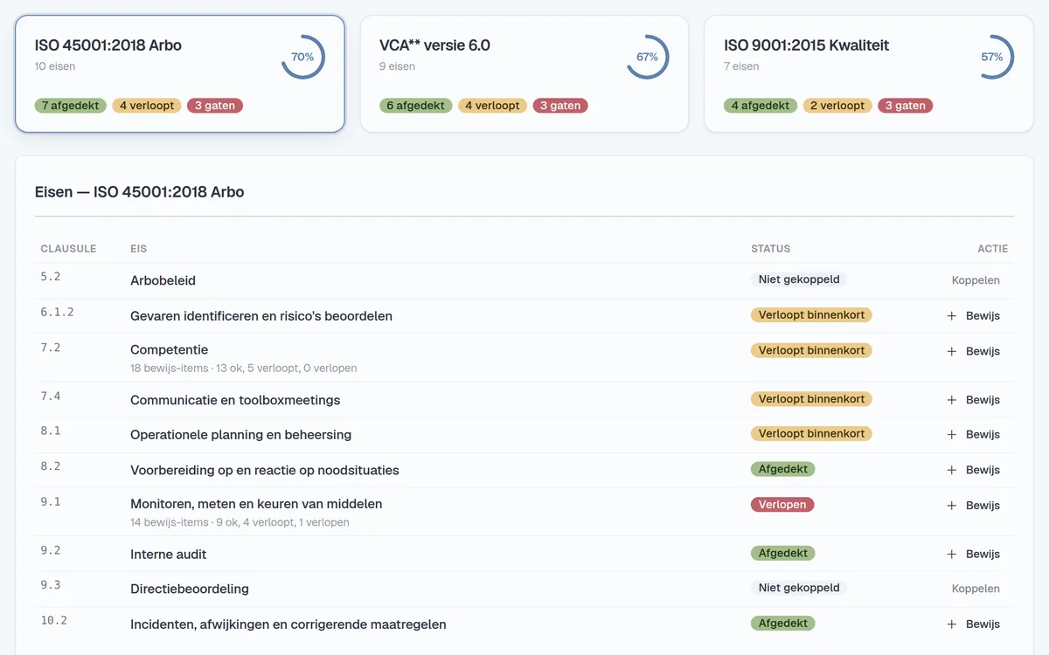Click '14 bewijs-items' summary under Monitoren
1049x655 pixels.
pos(240,522)
